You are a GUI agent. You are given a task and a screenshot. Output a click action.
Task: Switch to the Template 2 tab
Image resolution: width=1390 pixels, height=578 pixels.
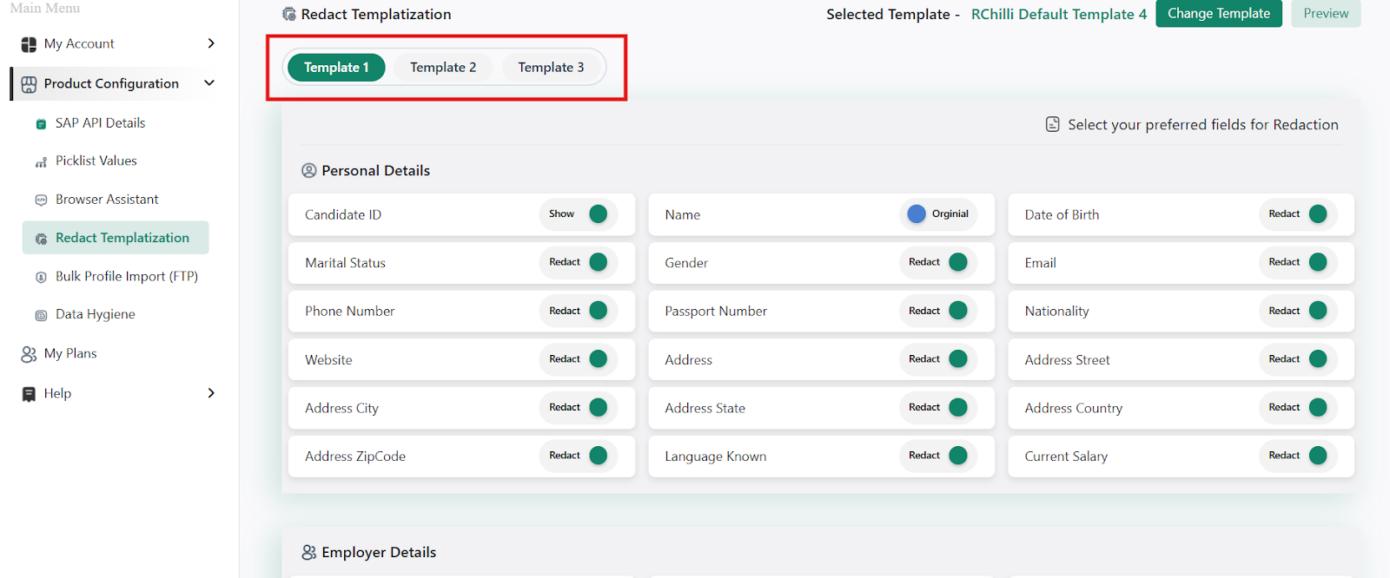(x=443, y=68)
